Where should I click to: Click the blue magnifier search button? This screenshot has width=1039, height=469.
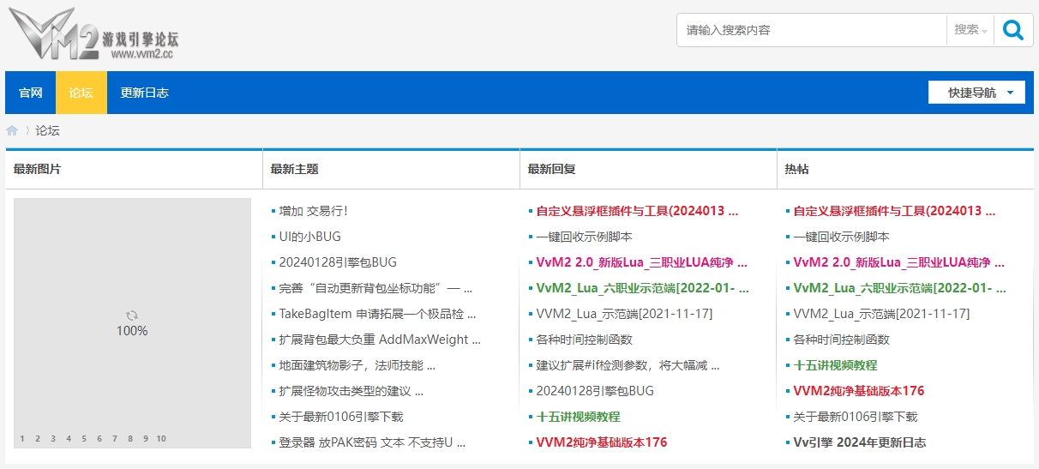click(1013, 30)
